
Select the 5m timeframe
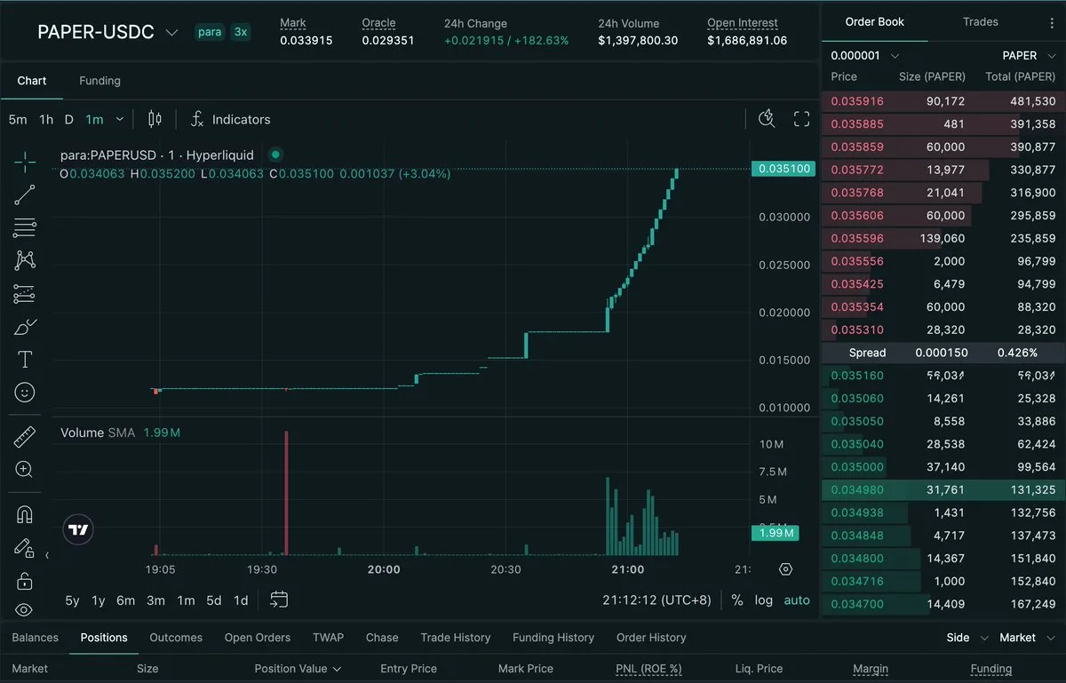[18, 119]
